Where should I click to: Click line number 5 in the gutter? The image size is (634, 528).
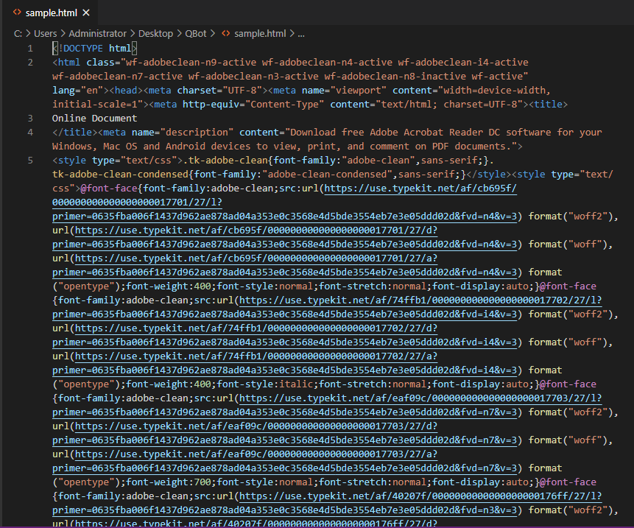30,160
